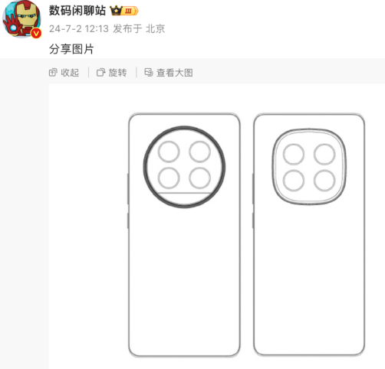Click the right phone with squircle camera
The height and width of the screenshot is (369, 385).
309,235
